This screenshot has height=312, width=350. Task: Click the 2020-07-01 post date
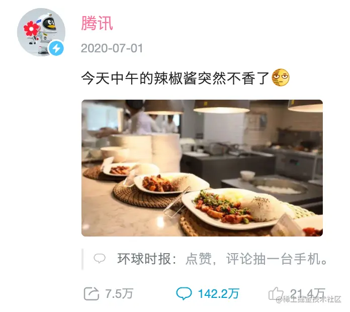[x=112, y=48]
